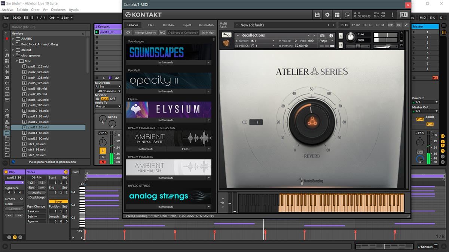Click the Rev button in Notes box
This screenshot has width=449, height=252.
31,188
